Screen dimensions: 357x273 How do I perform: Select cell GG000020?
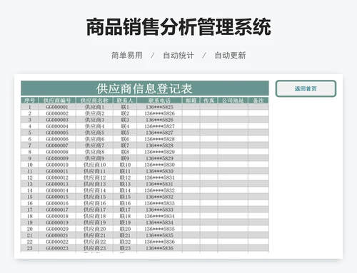pyautogui.click(x=57, y=229)
